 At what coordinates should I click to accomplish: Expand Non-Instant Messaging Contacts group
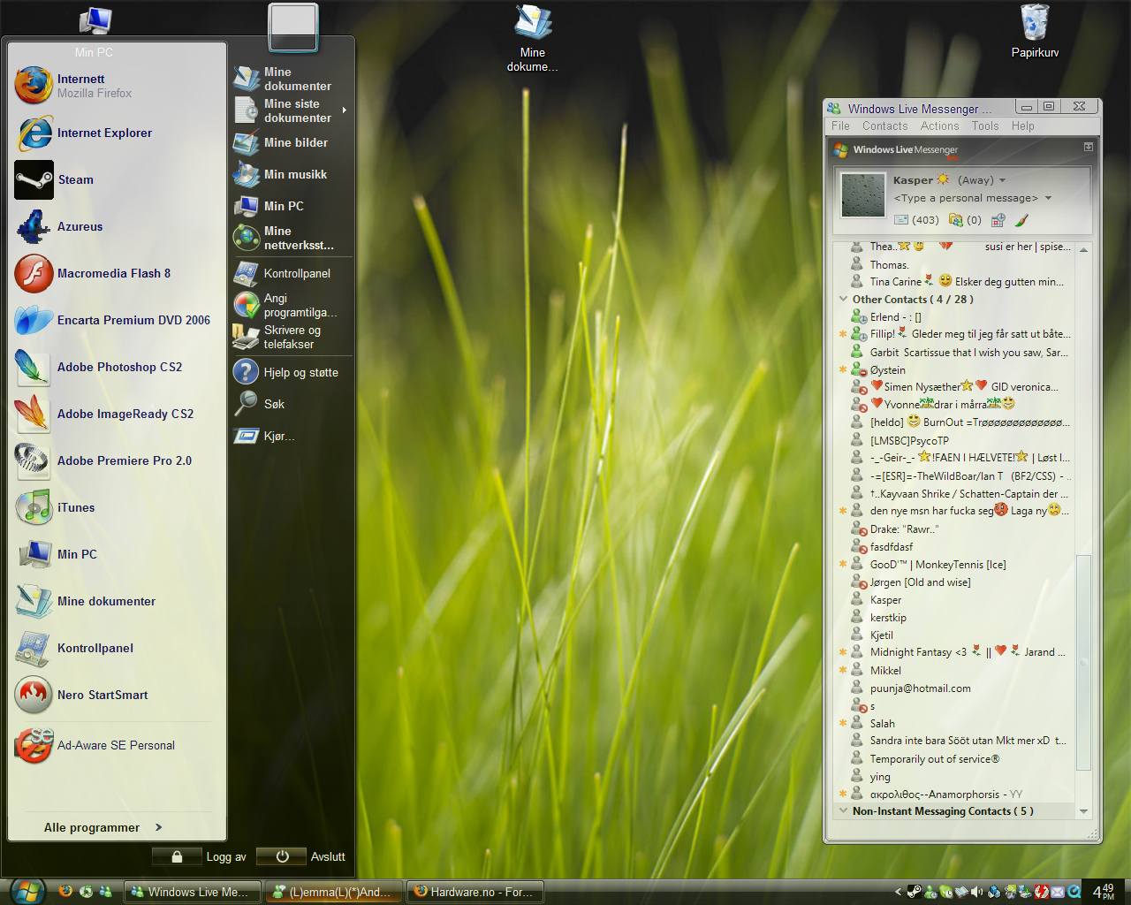coord(844,810)
